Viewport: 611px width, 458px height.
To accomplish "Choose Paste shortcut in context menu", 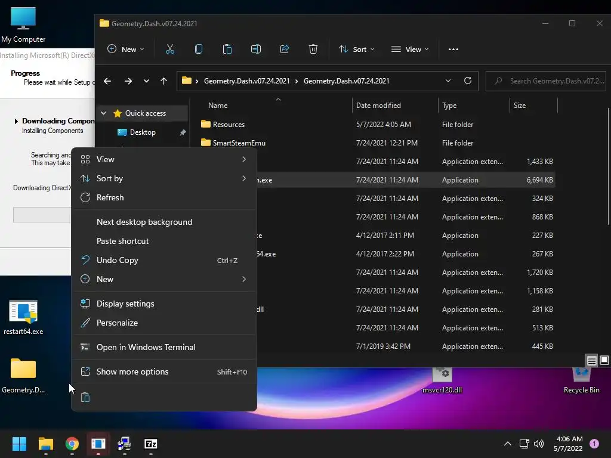I will click(163, 241).
